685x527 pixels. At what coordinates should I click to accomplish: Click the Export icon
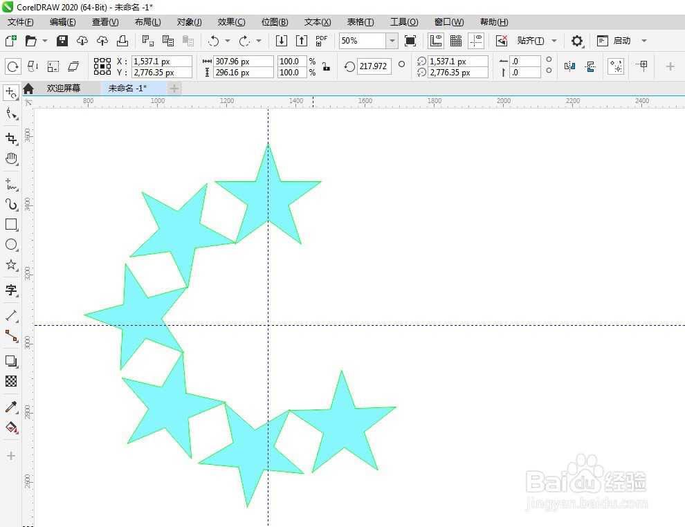[x=302, y=41]
